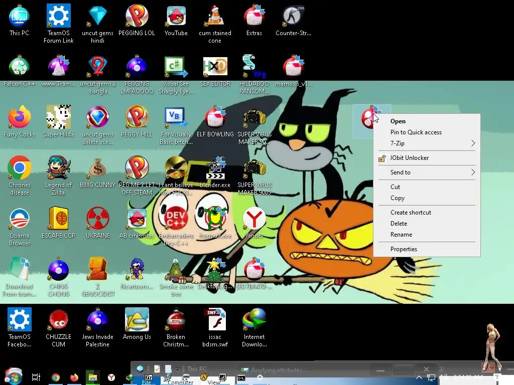Open the YouTube Angry Birds icon

[x=176, y=20]
